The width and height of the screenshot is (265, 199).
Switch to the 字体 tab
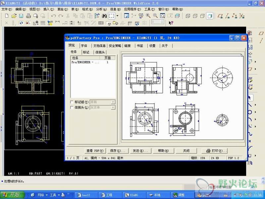tap(84, 46)
